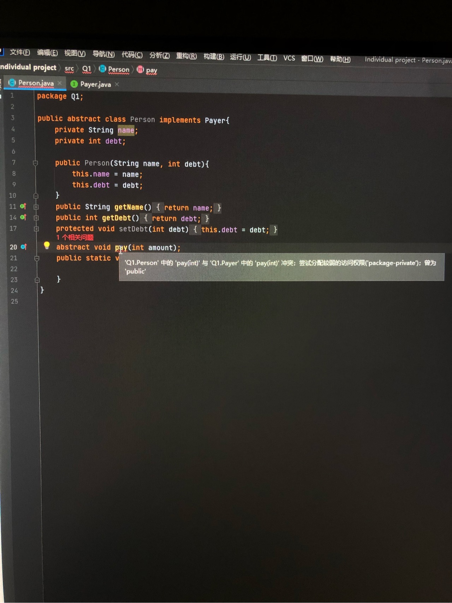The height and width of the screenshot is (603, 452).
Task: Collapse the Person constructor at line 7
Action: [35, 163]
